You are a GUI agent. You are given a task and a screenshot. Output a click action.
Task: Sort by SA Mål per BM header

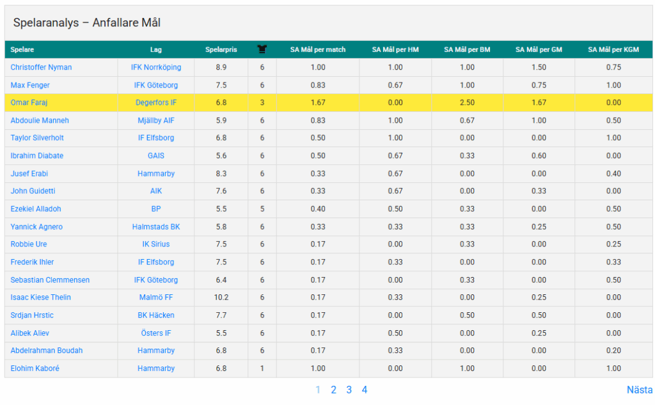[x=467, y=49]
